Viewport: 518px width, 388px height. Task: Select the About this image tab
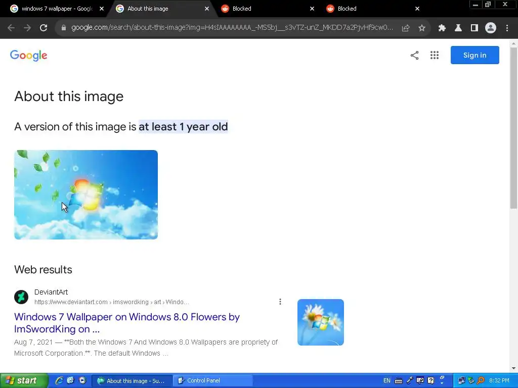[162, 9]
